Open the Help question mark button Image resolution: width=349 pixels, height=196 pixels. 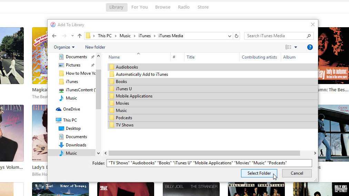pyautogui.click(x=310, y=47)
